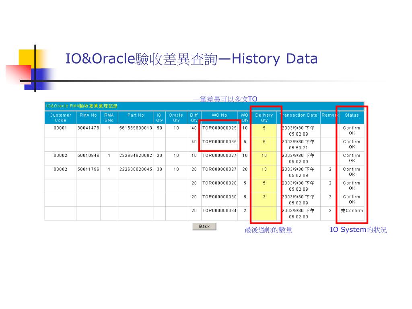The image size is (412, 309).
Task: Click work order TOR000000034
Action: click(219, 210)
